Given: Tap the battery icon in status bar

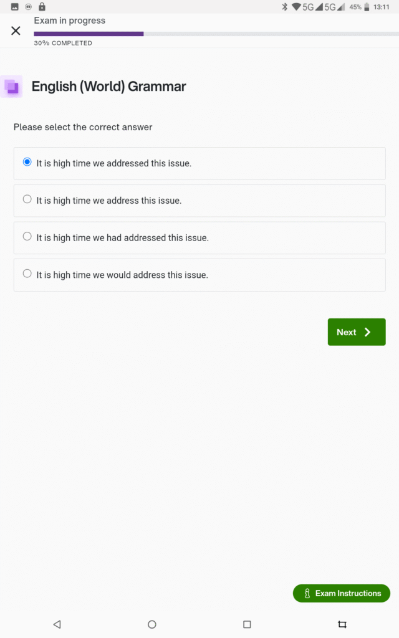Looking at the screenshot, I should [x=370, y=7].
